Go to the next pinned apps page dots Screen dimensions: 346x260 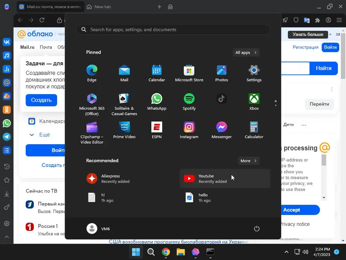coord(276,103)
